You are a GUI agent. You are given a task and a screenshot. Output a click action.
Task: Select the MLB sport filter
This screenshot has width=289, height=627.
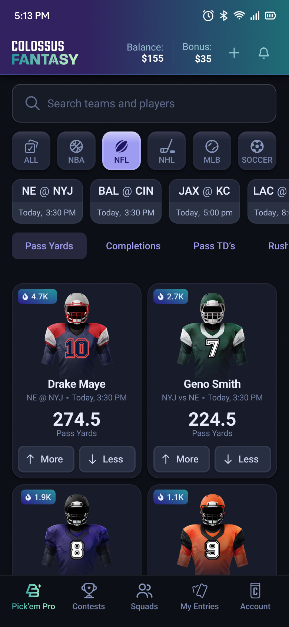point(212,151)
